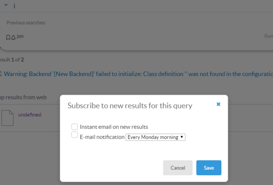Click the 'E-mail notification' label text
Screen dimensions: 273x185
click(x=102, y=137)
